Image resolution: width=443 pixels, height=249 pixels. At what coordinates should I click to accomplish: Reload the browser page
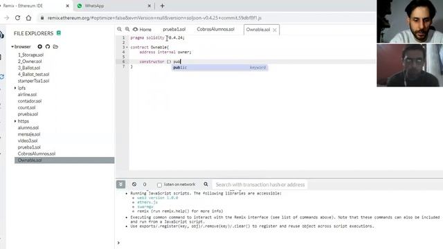(17, 18)
